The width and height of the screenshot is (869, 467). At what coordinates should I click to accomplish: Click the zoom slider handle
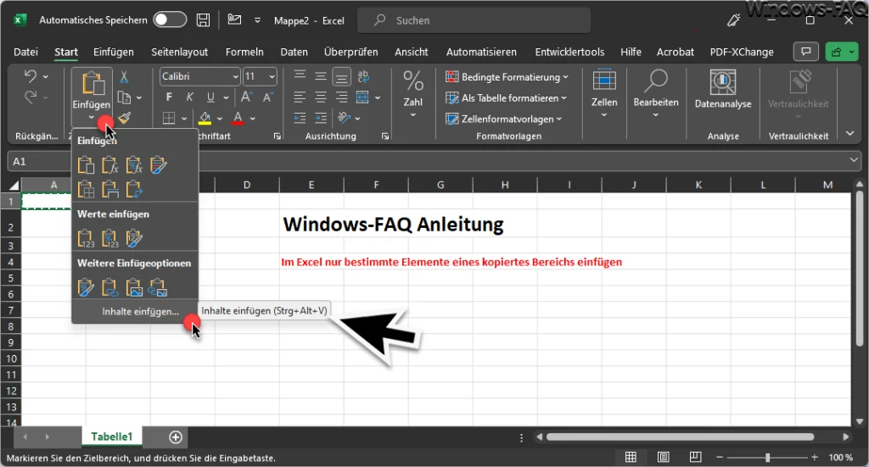pyautogui.click(x=767, y=457)
